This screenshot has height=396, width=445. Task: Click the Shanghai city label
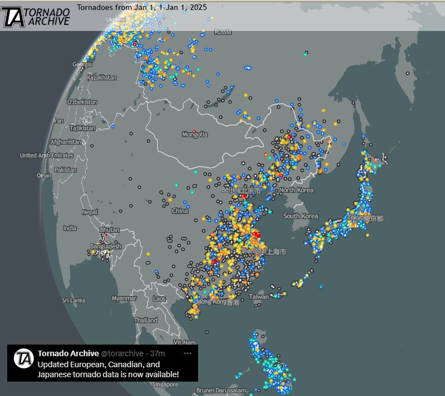[x=263, y=251]
